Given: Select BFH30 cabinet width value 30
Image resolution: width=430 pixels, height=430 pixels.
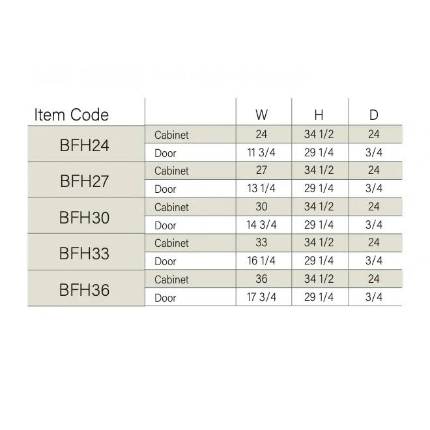Looking at the screenshot, I should [x=262, y=207].
